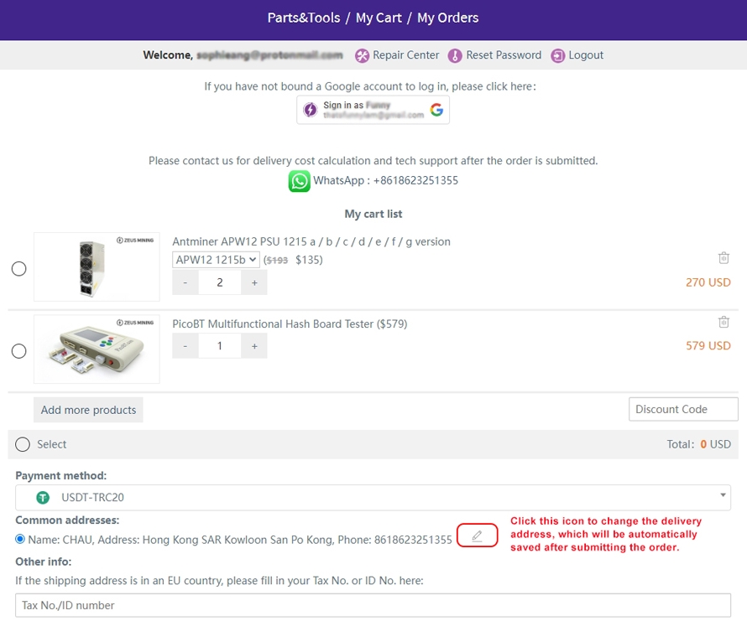Click the Add more products button
The height and width of the screenshot is (621, 747).
[x=88, y=410]
